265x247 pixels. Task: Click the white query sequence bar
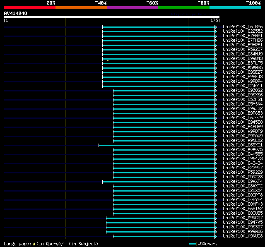[112, 17]
